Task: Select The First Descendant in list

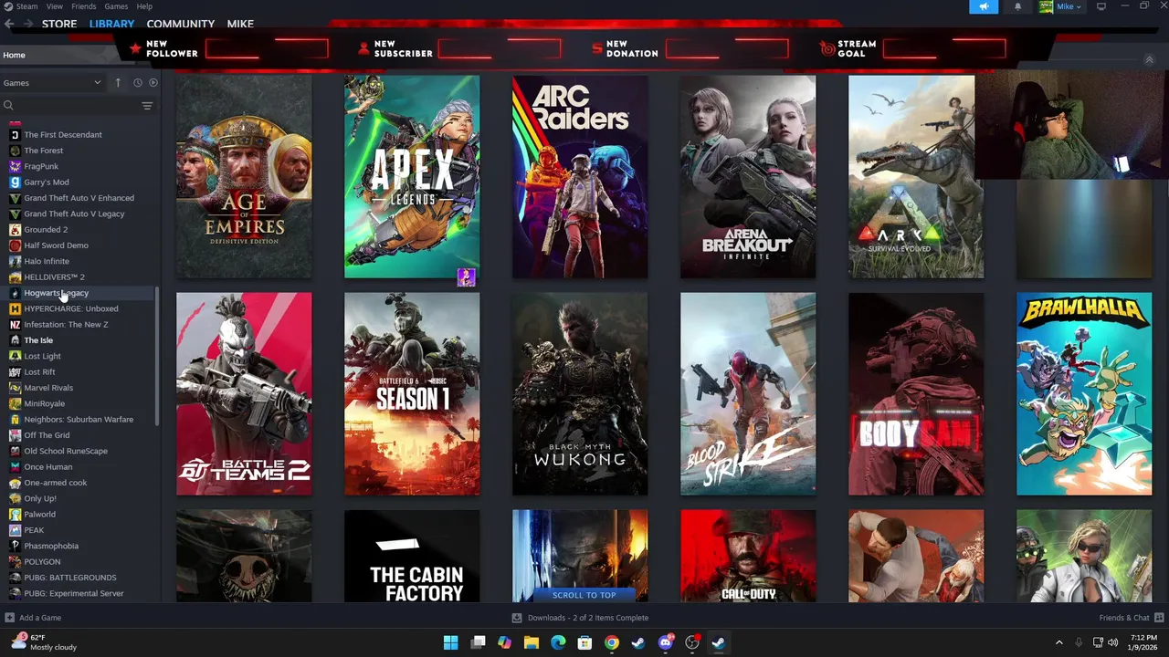Action: (63, 135)
